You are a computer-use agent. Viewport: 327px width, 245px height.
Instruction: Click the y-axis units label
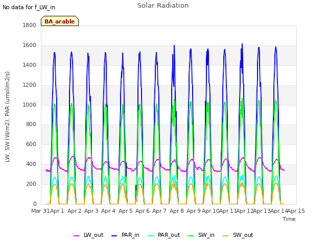point(7,117)
